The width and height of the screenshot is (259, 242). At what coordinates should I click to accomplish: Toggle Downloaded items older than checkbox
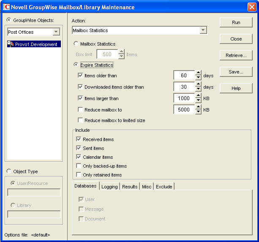[x=80, y=87]
